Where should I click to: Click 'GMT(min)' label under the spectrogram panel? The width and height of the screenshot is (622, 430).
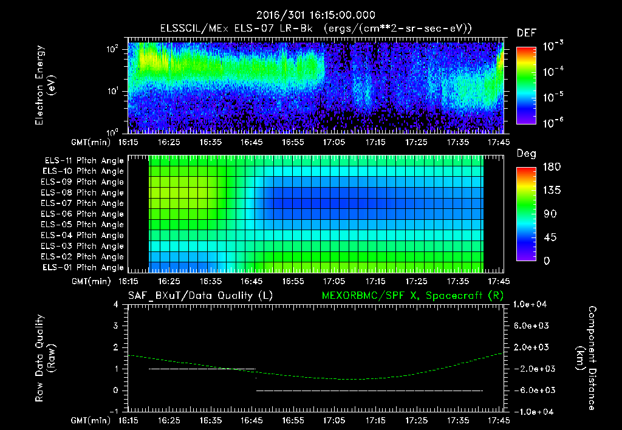[x=91, y=142]
